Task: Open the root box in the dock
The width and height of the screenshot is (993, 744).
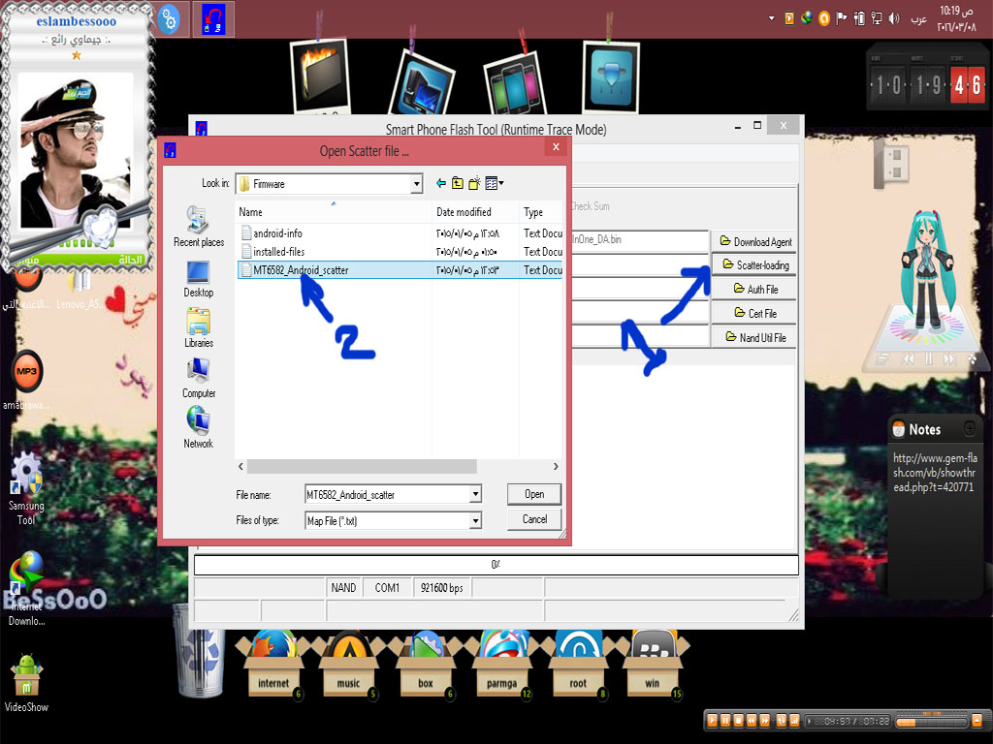Action: pyautogui.click(x=578, y=665)
